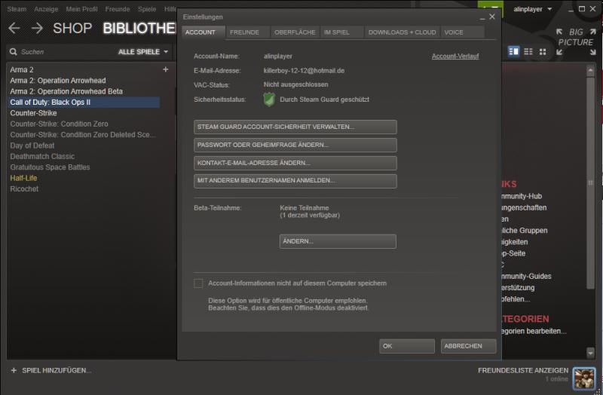Screen dimensions: 603x395
Task: Enable not saving account info on this computer
Action: (198, 283)
